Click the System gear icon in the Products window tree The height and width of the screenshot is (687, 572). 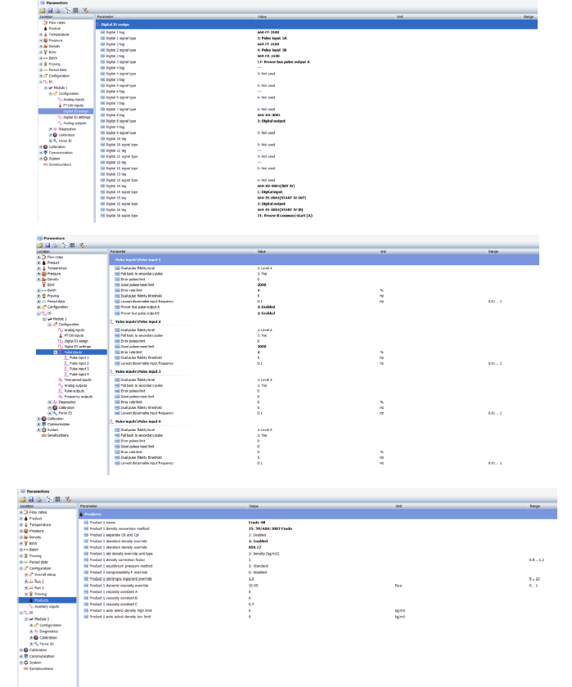26,662
